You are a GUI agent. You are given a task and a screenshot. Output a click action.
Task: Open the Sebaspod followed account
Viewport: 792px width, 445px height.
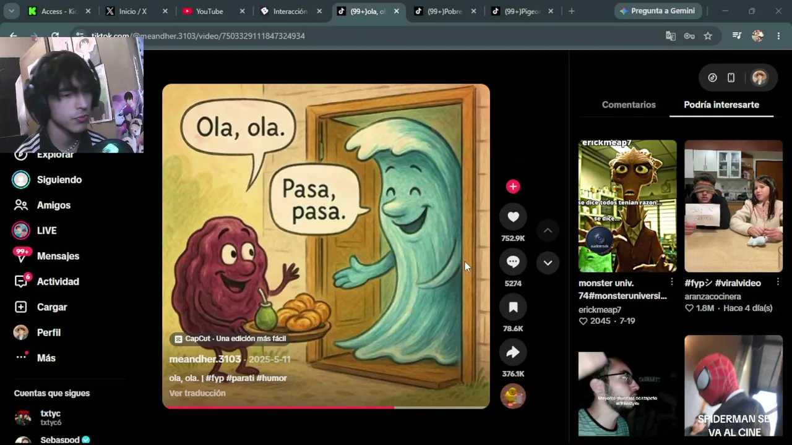click(x=53, y=439)
